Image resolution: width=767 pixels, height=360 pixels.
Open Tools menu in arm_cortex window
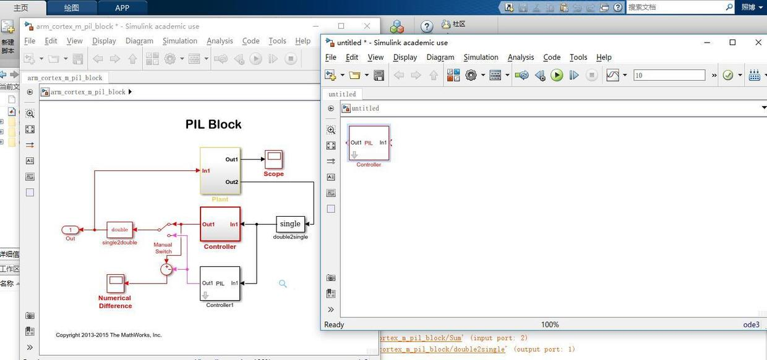[277, 41]
